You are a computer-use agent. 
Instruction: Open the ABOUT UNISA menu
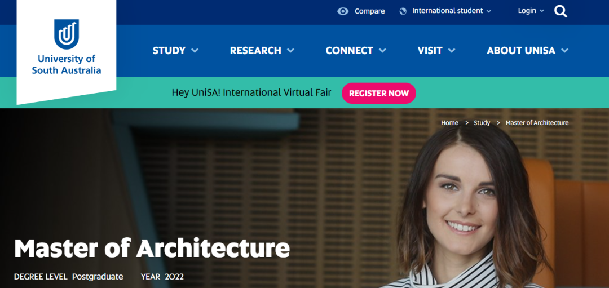(527, 51)
